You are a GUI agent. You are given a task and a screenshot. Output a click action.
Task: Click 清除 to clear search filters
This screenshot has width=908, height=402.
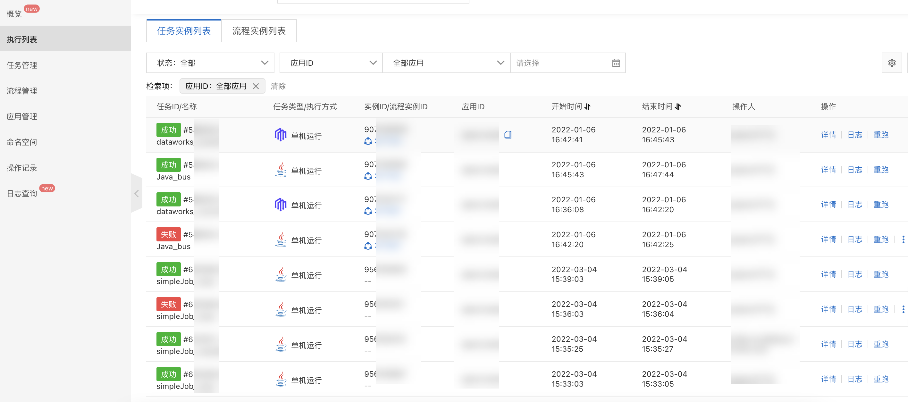click(x=278, y=86)
